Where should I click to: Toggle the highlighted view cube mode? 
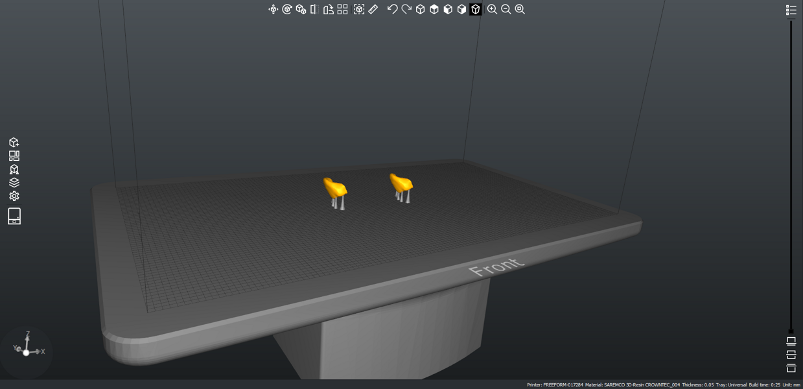click(474, 9)
